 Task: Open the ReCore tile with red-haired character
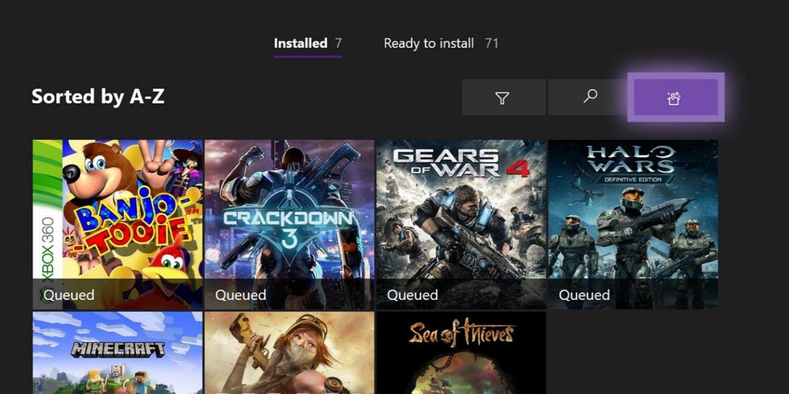[x=289, y=353]
